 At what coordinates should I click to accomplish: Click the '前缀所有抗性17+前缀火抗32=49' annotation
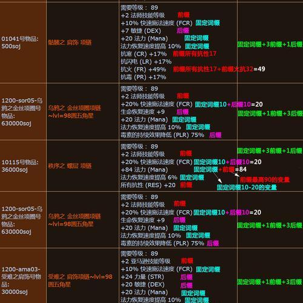point(219,69)
